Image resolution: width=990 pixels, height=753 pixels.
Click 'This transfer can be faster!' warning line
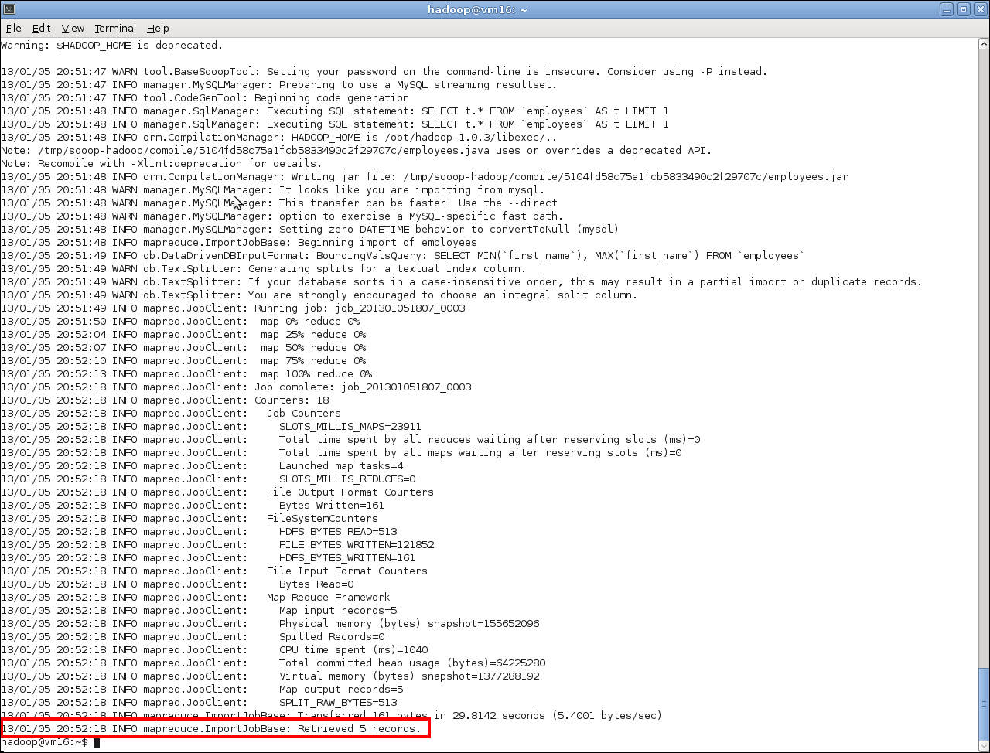[x=279, y=203]
